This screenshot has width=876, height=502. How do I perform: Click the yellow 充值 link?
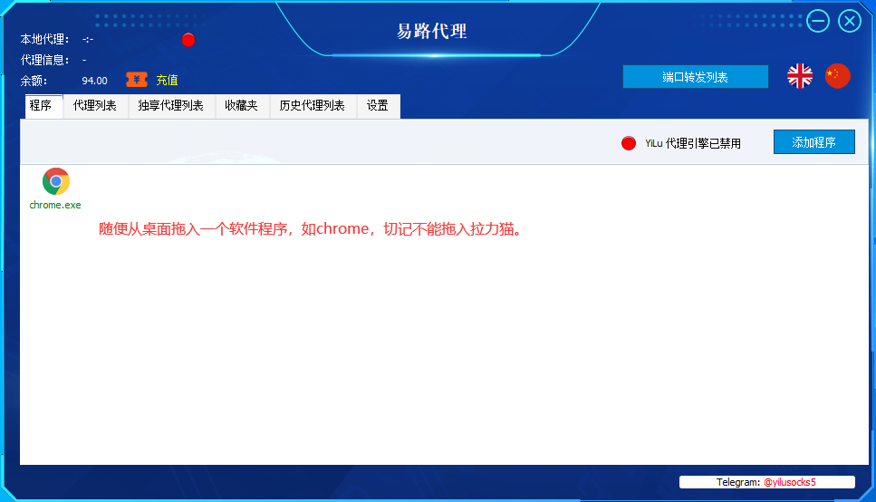[x=167, y=80]
